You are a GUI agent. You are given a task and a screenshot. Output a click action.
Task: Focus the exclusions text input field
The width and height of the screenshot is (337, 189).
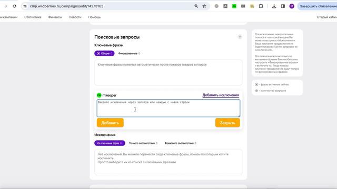tap(168, 108)
